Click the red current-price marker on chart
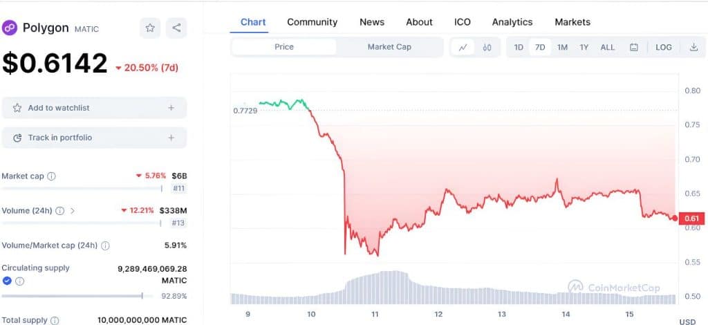The image size is (708, 325). (x=675, y=218)
